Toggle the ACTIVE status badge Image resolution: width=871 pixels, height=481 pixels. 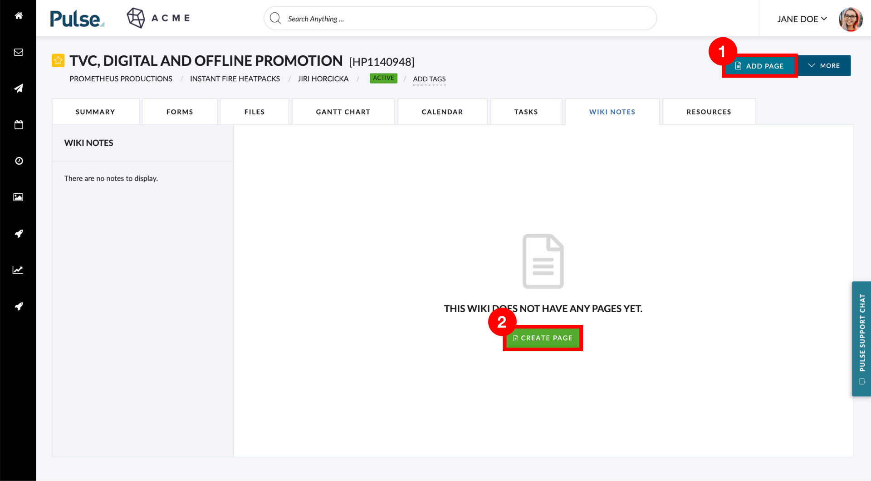pos(383,78)
